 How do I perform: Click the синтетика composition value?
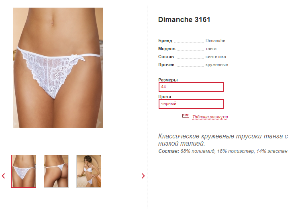tap(216, 57)
